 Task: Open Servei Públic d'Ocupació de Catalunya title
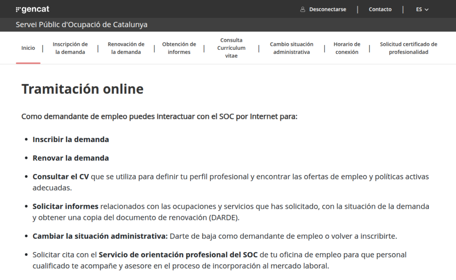click(81, 25)
